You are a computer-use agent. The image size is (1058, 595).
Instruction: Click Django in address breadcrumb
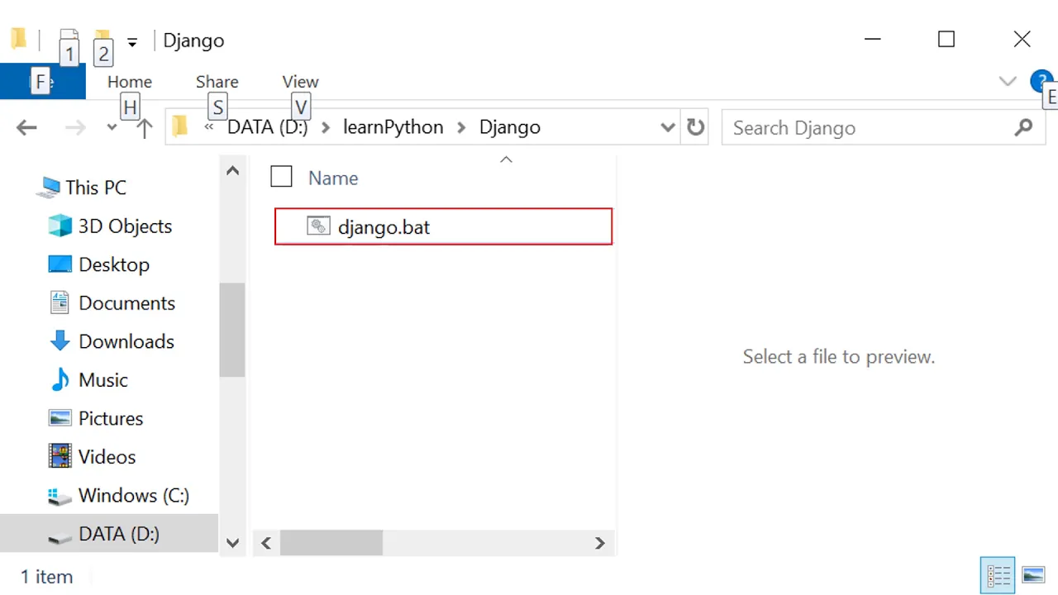coord(510,127)
